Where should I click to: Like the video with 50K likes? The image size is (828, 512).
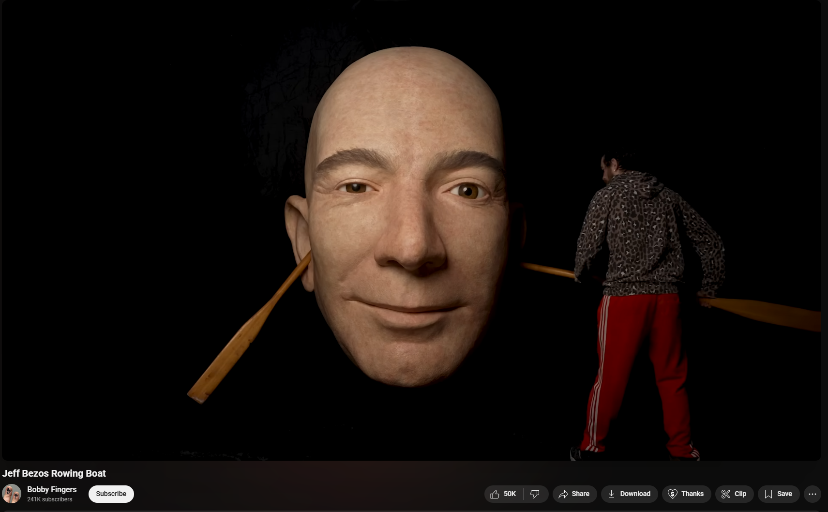point(504,494)
